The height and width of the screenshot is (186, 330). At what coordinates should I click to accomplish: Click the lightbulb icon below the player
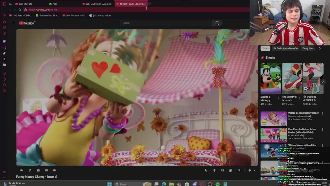point(214,170)
